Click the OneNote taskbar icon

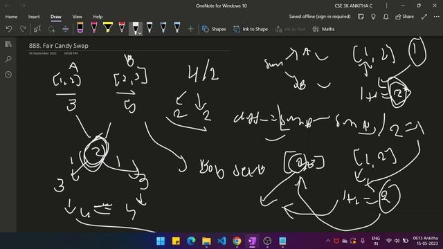point(252,241)
